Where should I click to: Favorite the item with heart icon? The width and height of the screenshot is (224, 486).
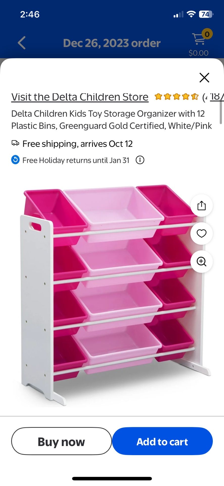(x=202, y=233)
